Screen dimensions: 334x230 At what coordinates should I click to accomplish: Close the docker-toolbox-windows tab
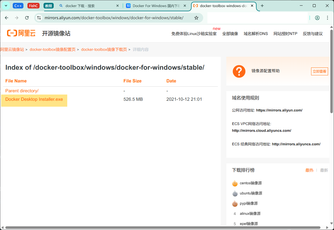pos(252,6)
